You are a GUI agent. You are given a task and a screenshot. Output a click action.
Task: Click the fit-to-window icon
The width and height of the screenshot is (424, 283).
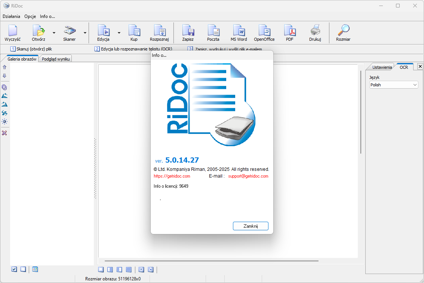[x=141, y=270]
